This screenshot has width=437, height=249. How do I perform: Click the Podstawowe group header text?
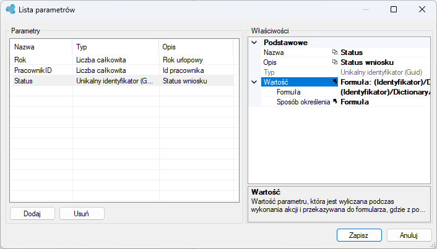click(x=286, y=43)
